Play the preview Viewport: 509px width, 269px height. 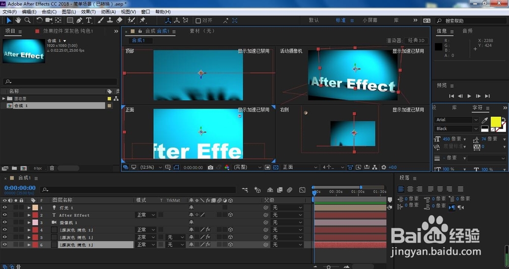[469, 96]
